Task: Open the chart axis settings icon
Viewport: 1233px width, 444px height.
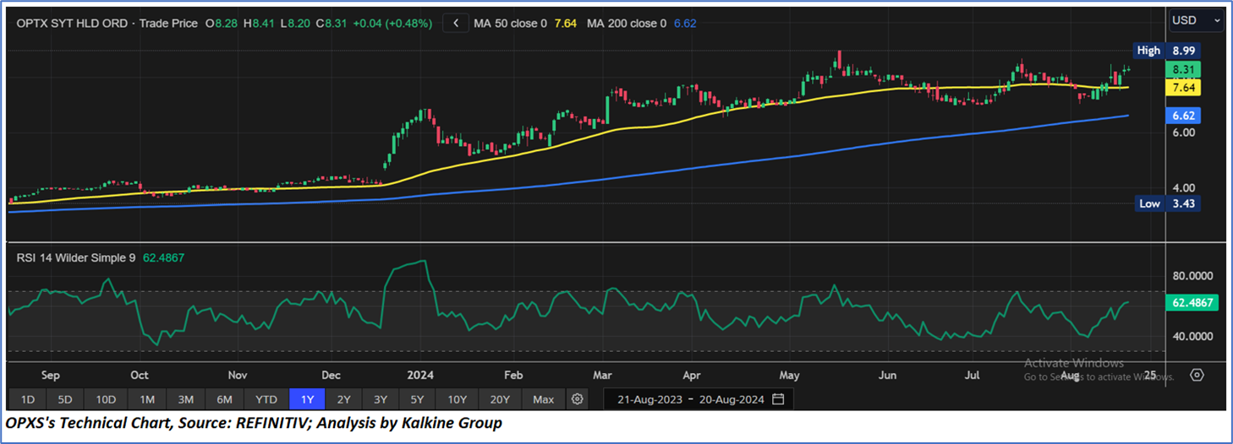Action: pyautogui.click(x=1197, y=374)
